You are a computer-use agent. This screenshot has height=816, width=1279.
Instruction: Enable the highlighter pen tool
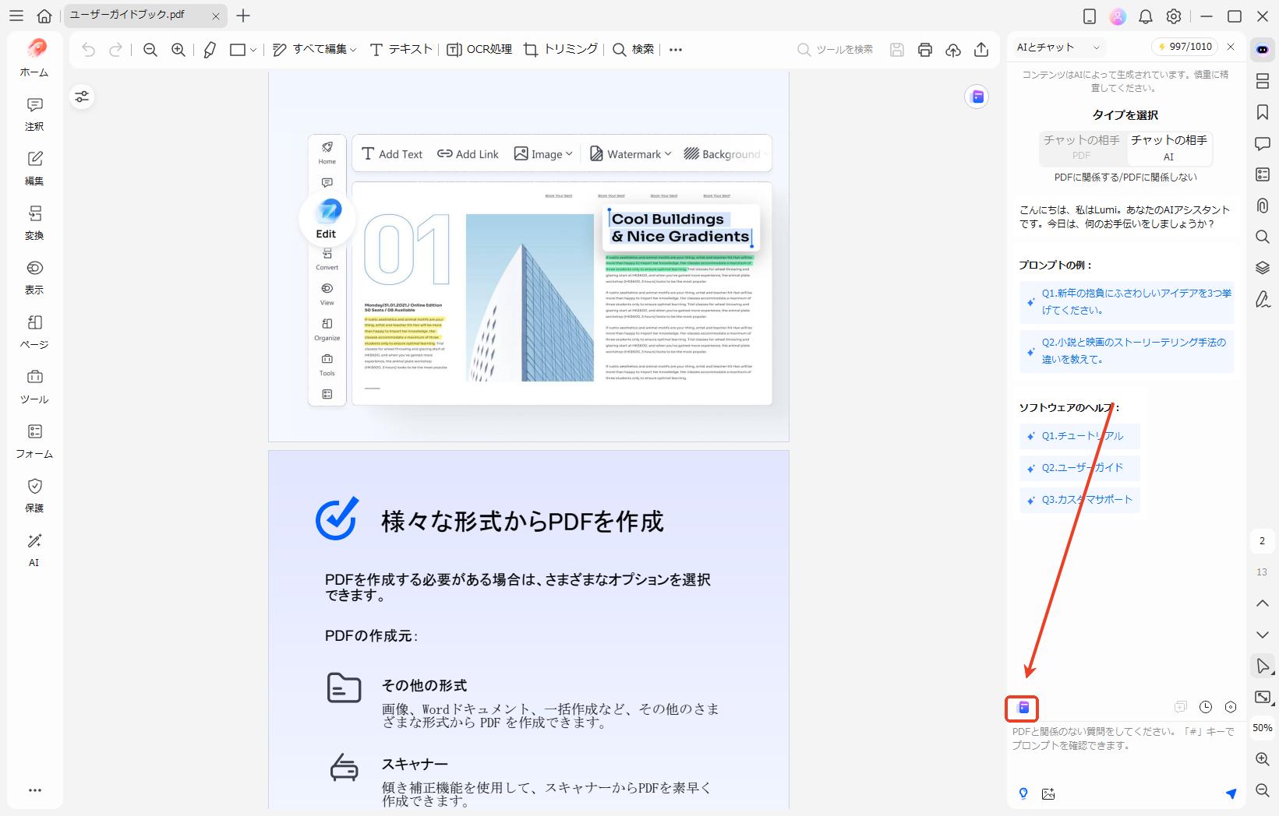click(208, 49)
